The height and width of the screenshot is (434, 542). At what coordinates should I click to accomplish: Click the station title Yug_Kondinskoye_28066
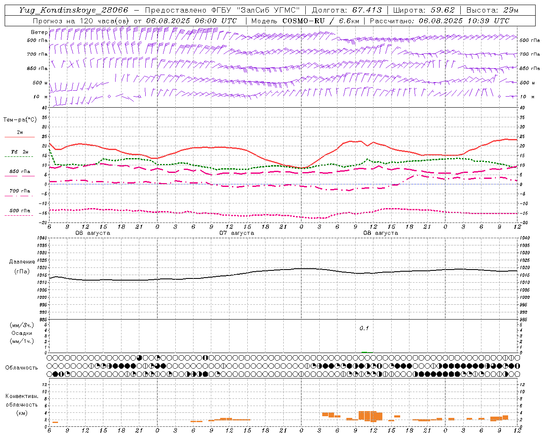(x=74, y=10)
